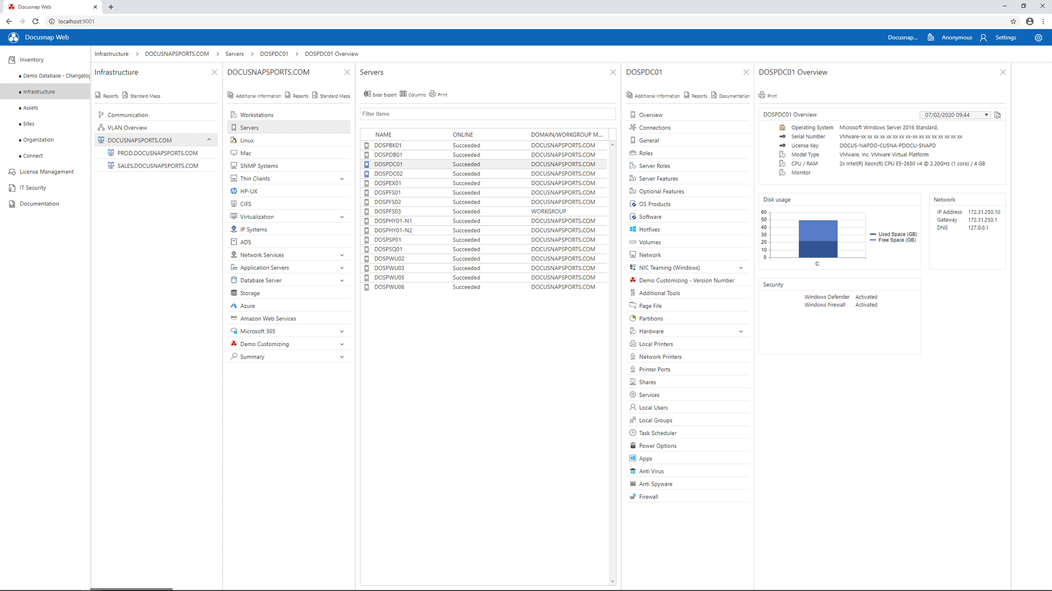Open NIC Teaming (Windows) in DOSPDC01 list

pos(669,267)
